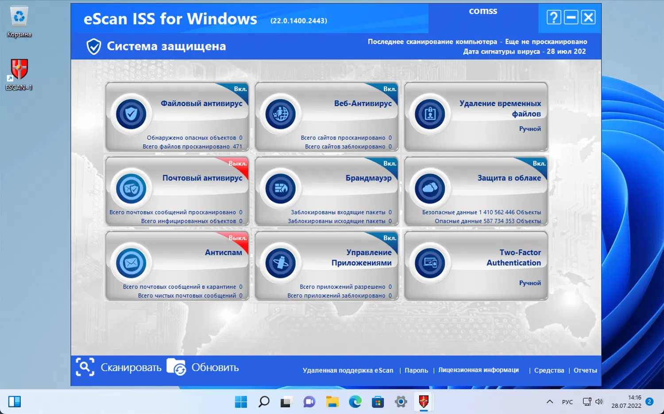This screenshot has width=664, height=414.
Task: Click 'Всего файлов просканировано 471' statistic
Action: click(193, 147)
